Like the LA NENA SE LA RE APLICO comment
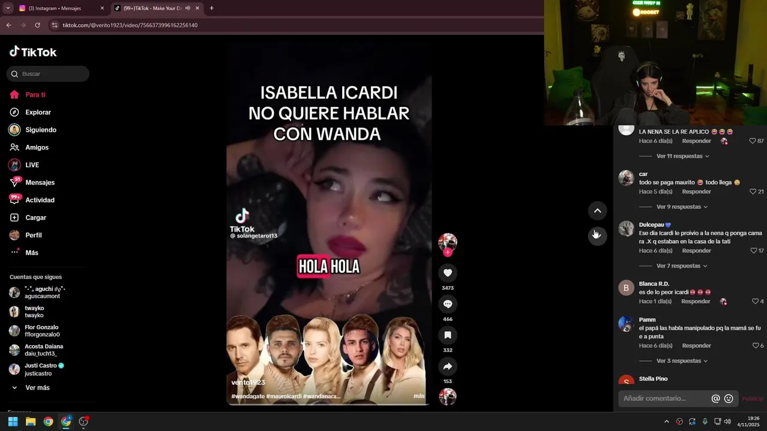This screenshot has width=767, height=431. 753,141
